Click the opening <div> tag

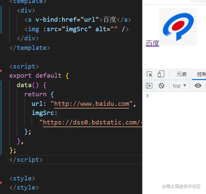[26, 11]
